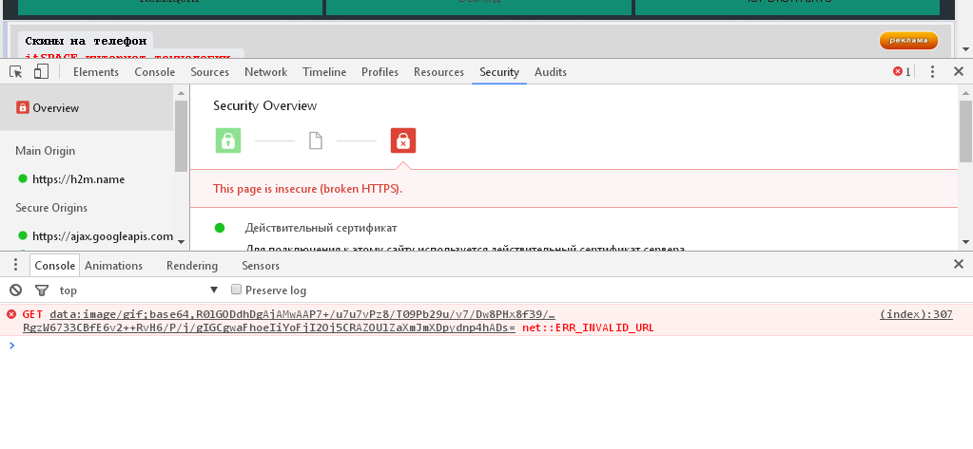Image resolution: width=973 pixels, height=449 pixels.
Task: Select Overview in the security sidebar
Action: tap(87, 108)
